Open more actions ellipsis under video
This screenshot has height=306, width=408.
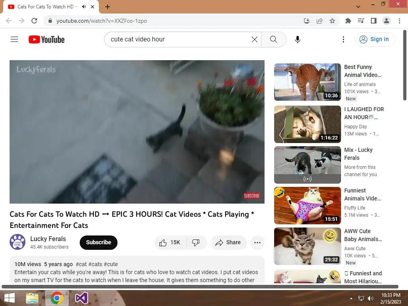click(x=257, y=243)
